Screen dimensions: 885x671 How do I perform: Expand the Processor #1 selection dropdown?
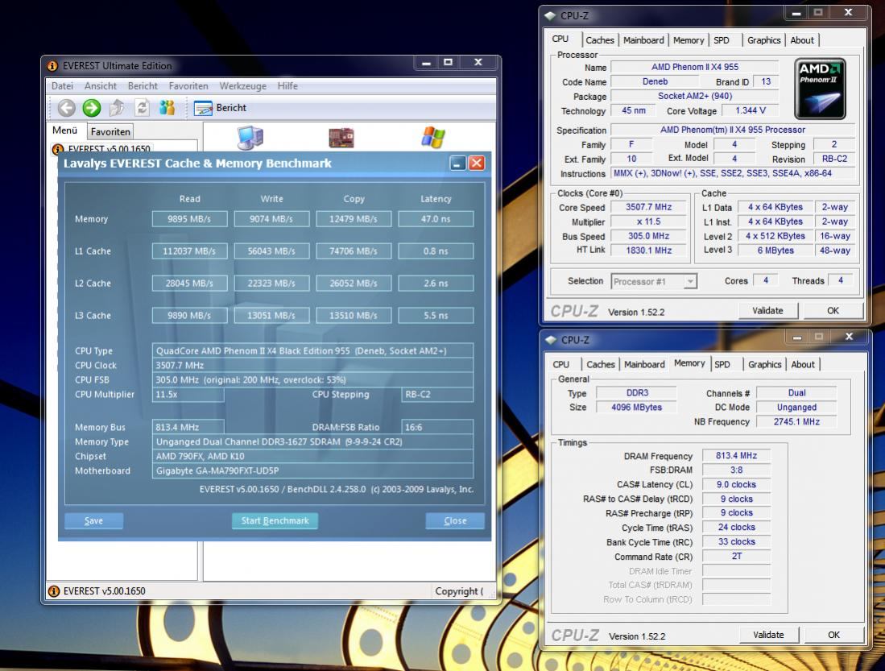tap(689, 281)
